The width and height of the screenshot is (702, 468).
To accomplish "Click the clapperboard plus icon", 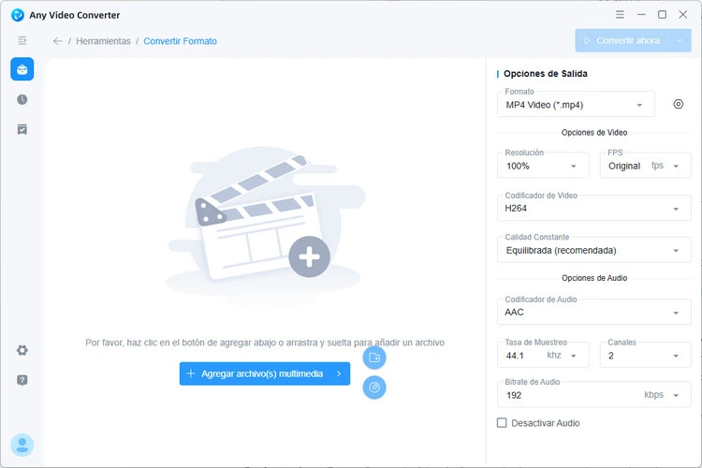I will point(310,257).
